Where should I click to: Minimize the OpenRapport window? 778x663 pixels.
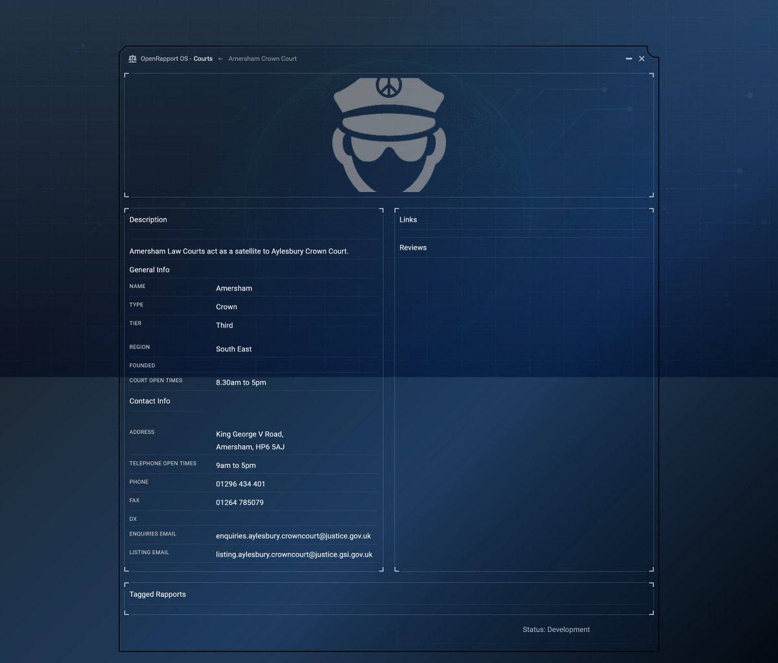tap(629, 58)
